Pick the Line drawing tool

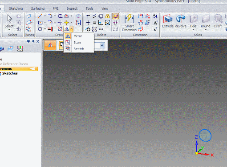click(40, 16)
